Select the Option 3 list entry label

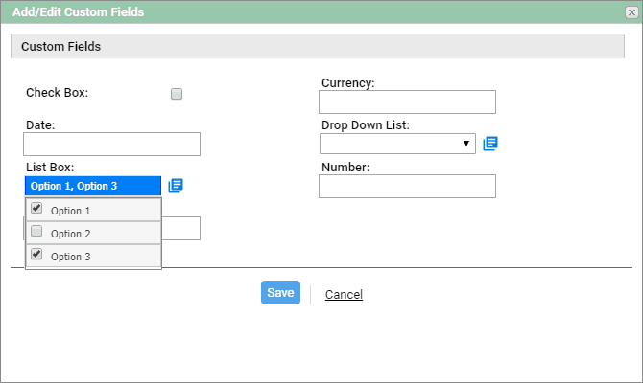(x=70, y=257)
